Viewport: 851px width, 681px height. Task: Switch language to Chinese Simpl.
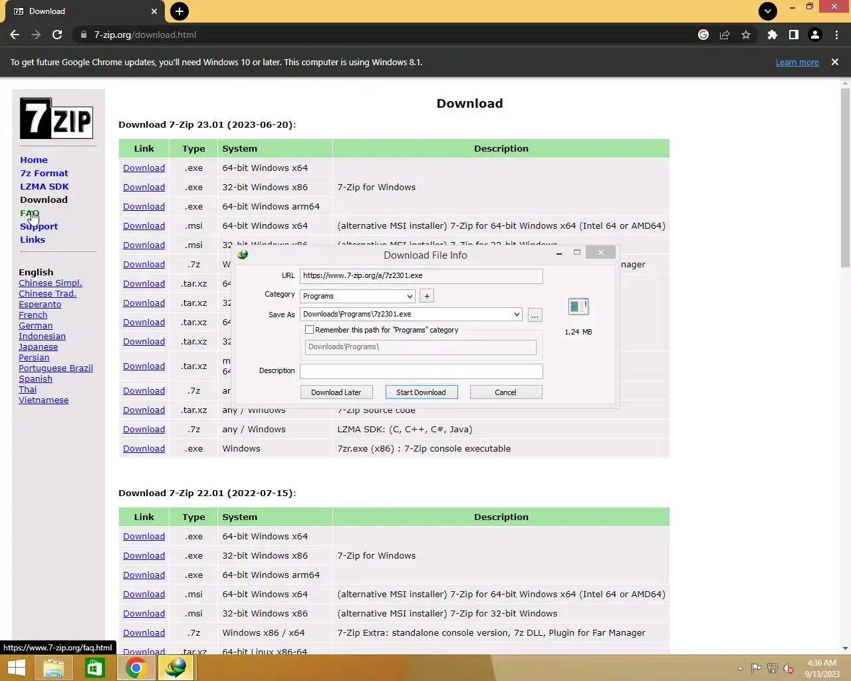51,283
